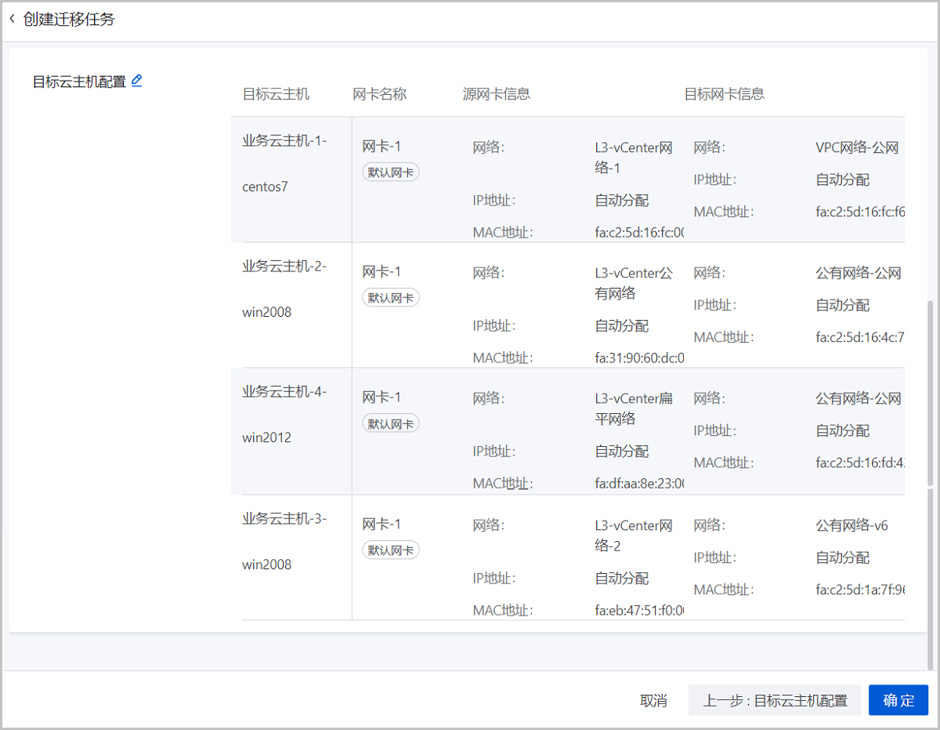Click the 目标云主机 column header

click(x=276, y=94)
